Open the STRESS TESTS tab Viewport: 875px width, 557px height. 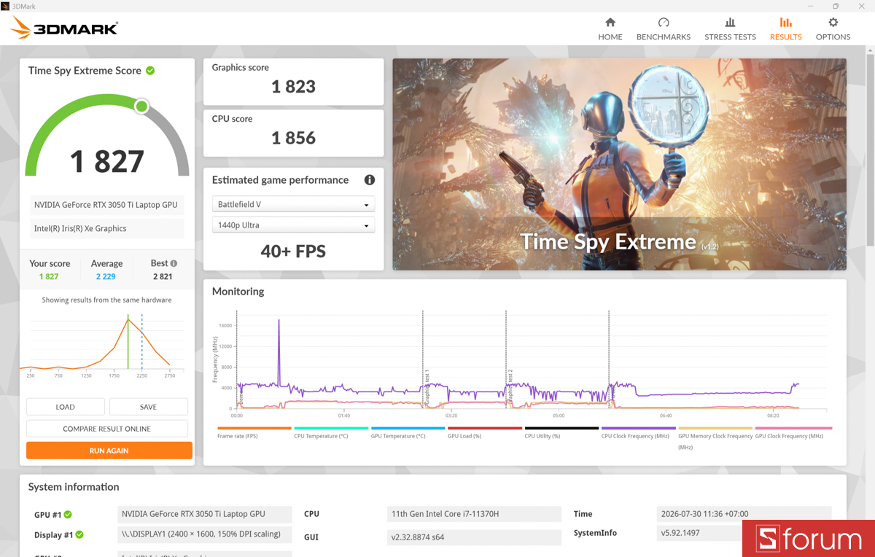pyautogui.click(x=730, y=29)
